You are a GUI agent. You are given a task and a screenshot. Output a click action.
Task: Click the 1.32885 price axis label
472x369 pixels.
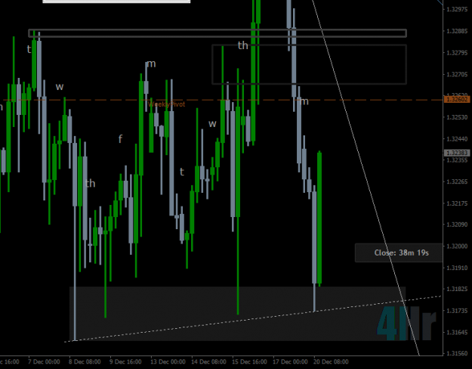(457, 31)
